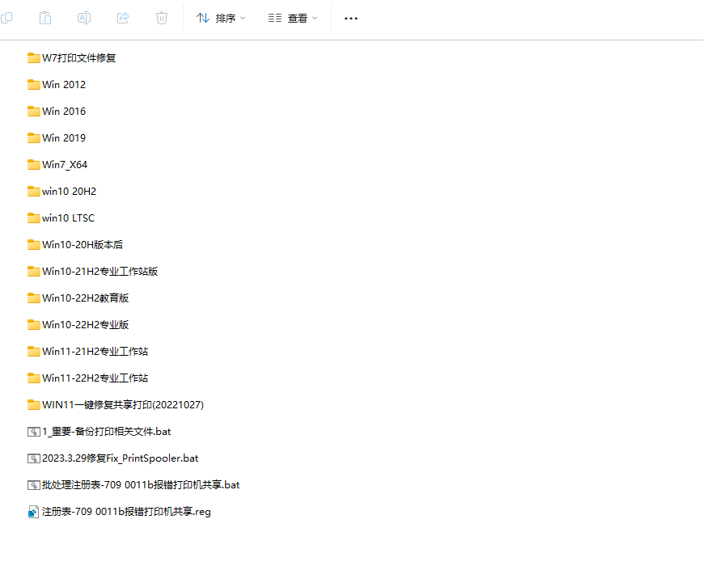703x570 pixels.
Task: Open the three-dots more options menu
Action: coord(350,18)
